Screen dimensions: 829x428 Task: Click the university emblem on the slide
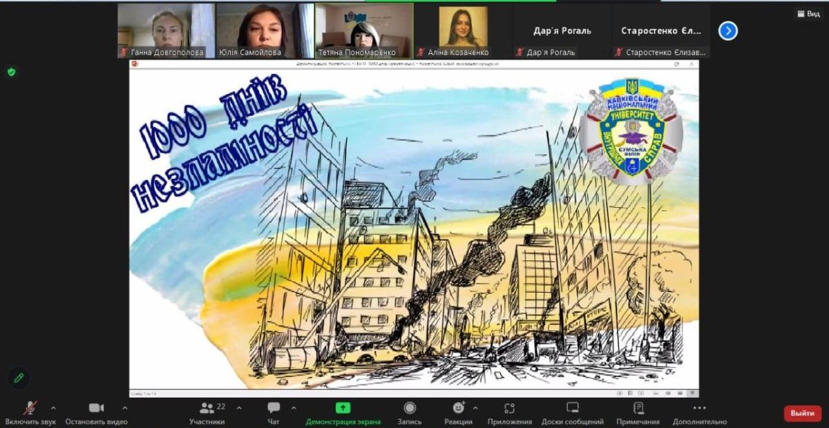[x=631, y=130]
